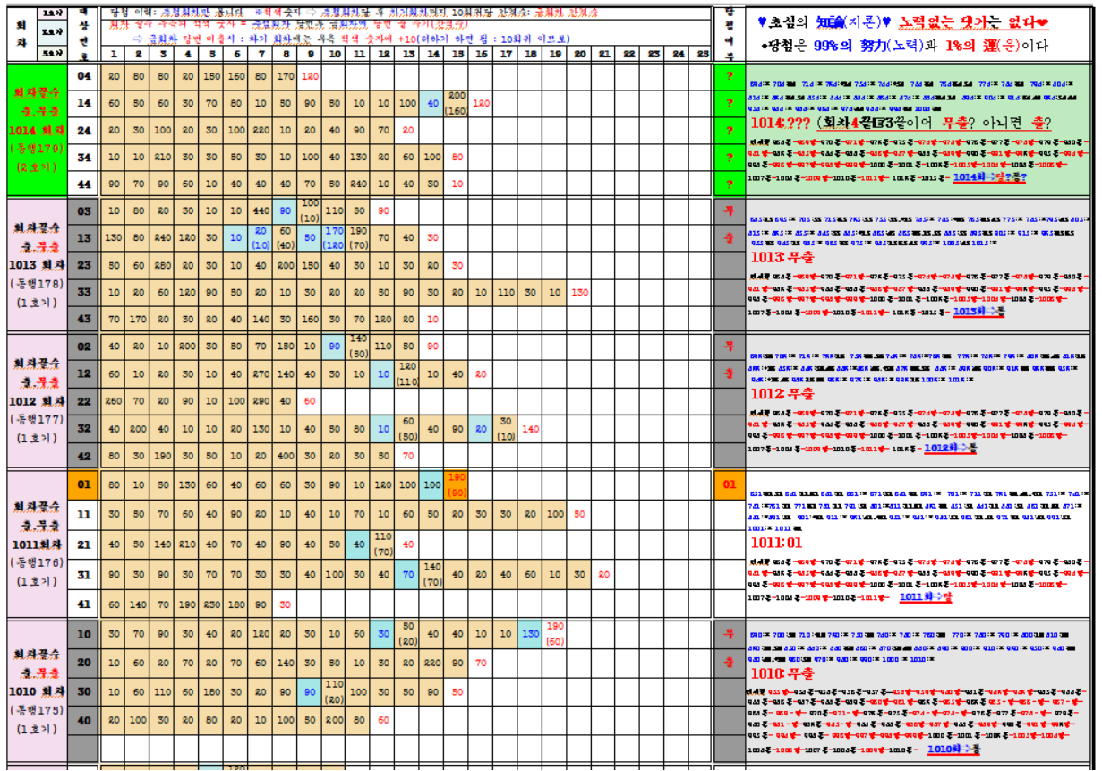This screenshot has height=771, width=1102.
Task: Select target number row '44'
Action: [84, 184]
